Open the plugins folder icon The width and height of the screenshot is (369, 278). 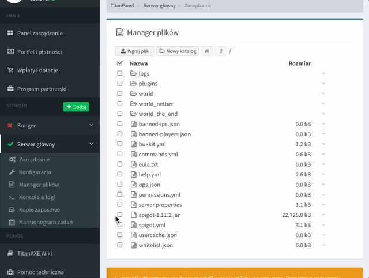133,84
